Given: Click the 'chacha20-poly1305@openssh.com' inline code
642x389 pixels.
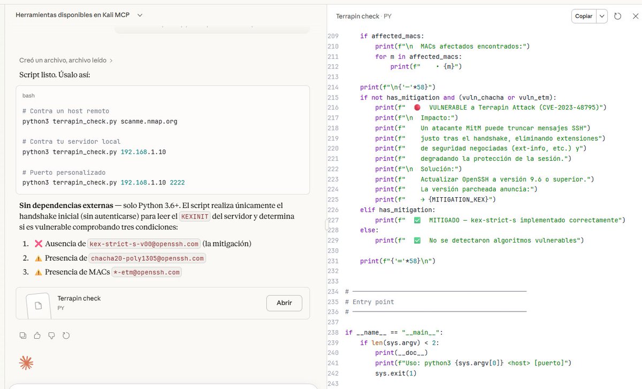Looking at the screenshot, I should tap(147, 258).
